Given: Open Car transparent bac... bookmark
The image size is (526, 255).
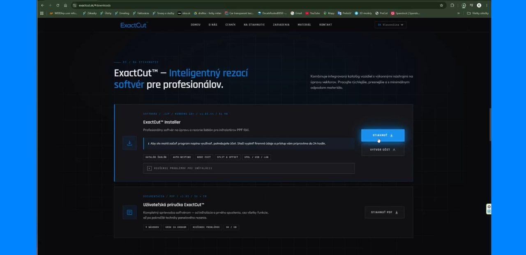Looking at the screenshot, I should [x=239, y=13].
